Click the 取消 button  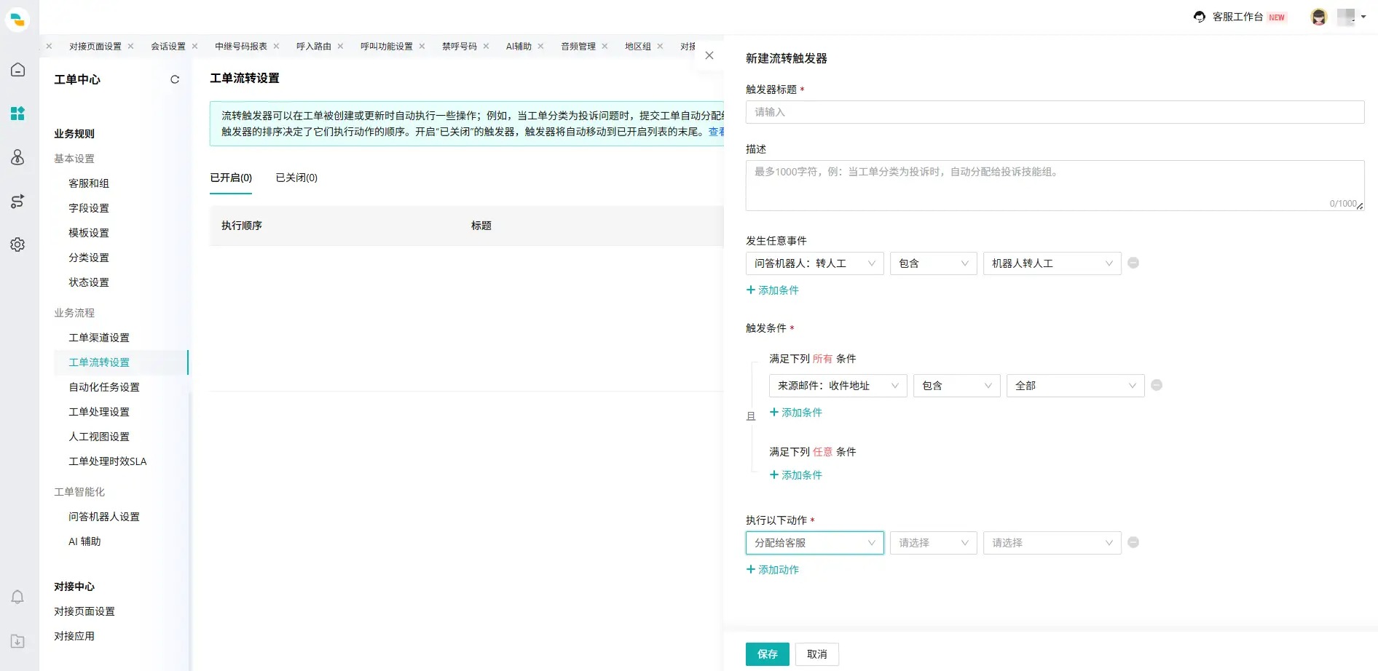tap(817, 654)
